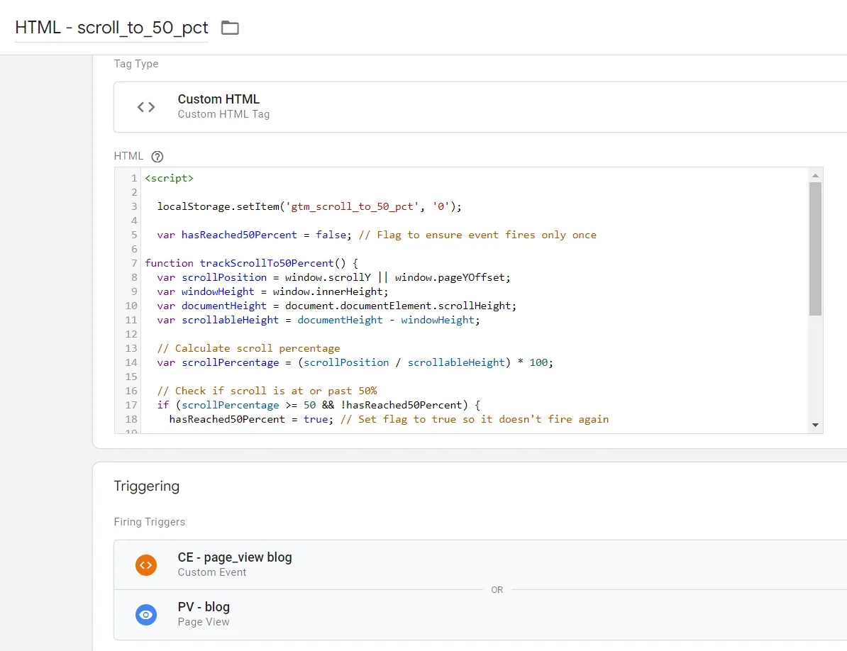Click the if scrollPercentage >= 50 line

319,405
